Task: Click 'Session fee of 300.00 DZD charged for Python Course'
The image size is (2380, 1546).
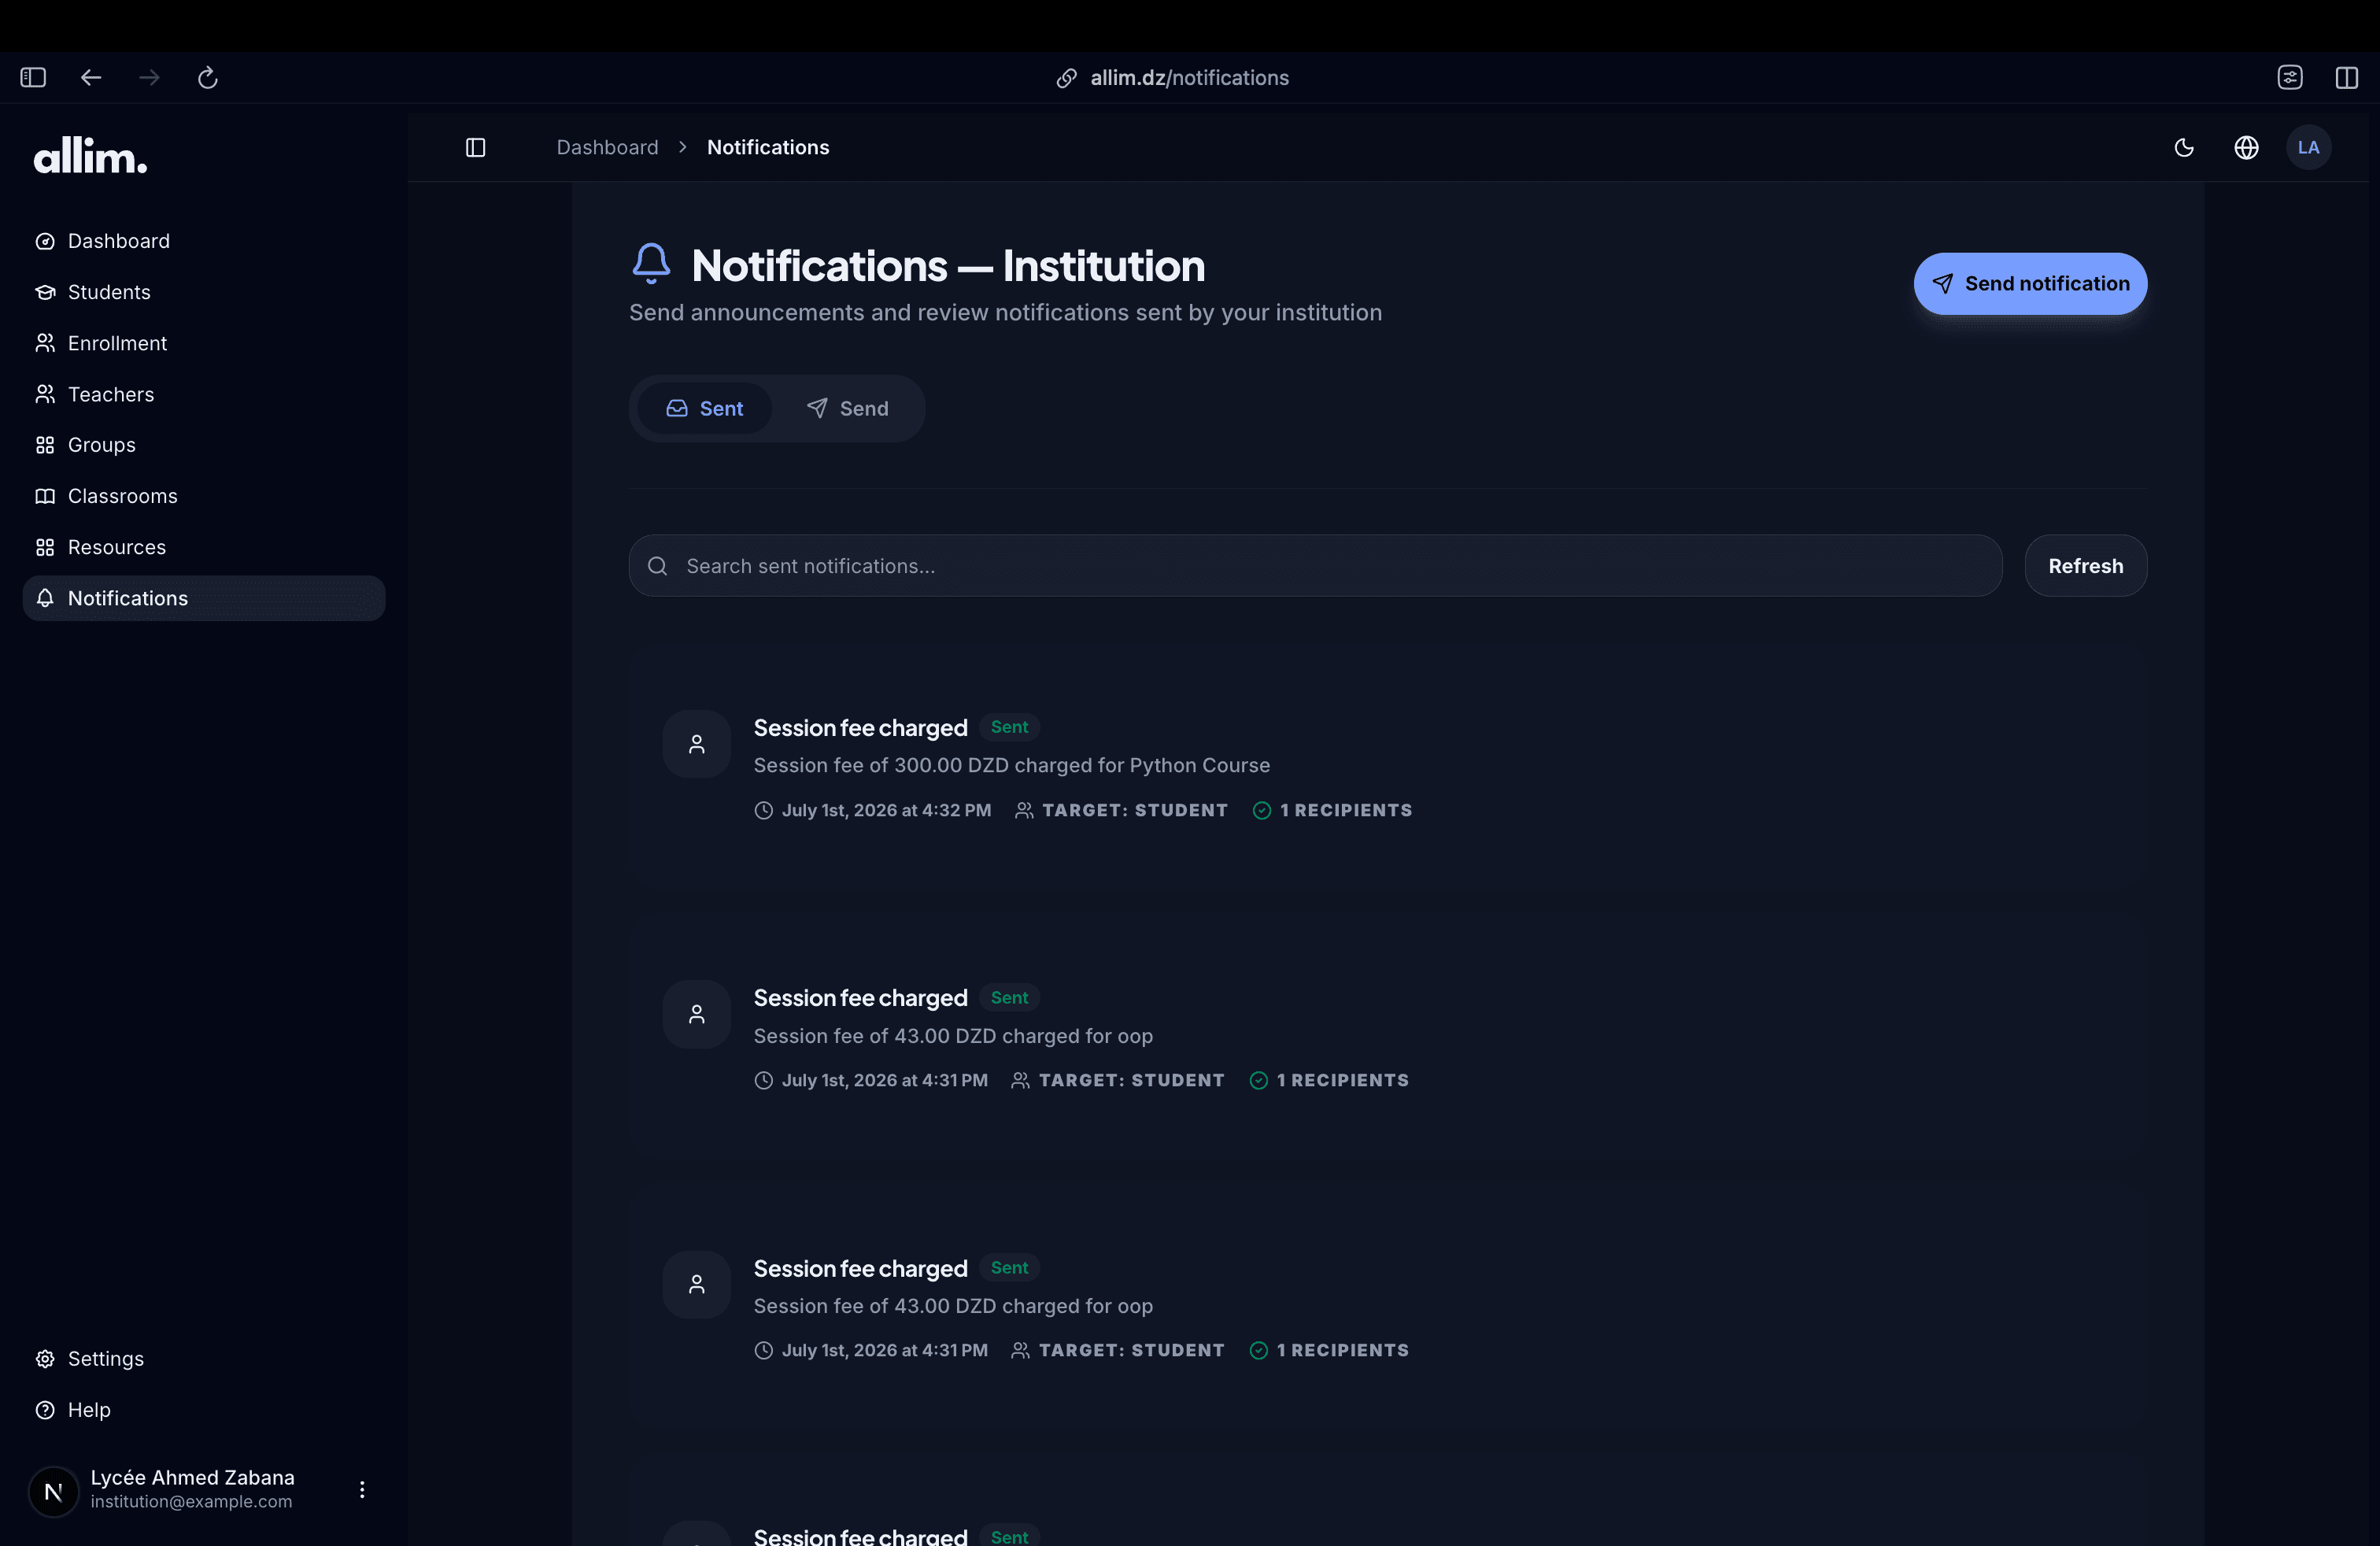Action: [x=1011, y=765]
